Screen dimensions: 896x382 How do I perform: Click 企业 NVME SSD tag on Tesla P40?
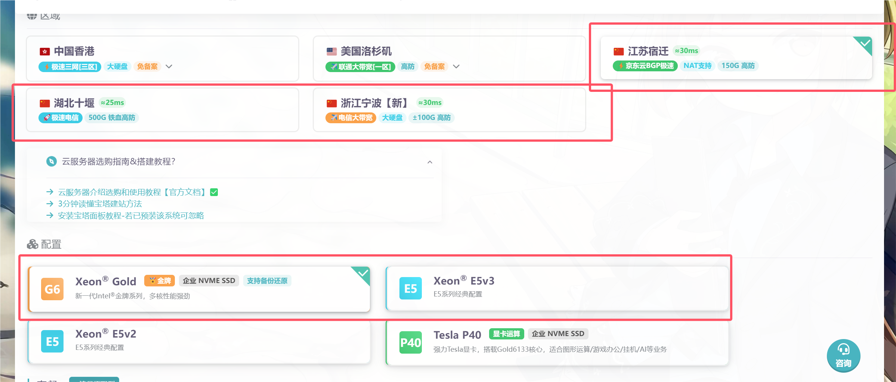click(558, 334)
